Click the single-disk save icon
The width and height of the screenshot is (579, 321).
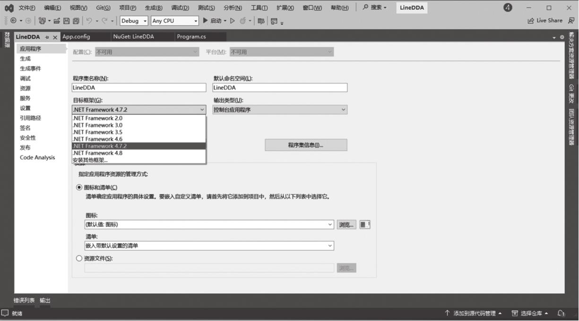67,21
